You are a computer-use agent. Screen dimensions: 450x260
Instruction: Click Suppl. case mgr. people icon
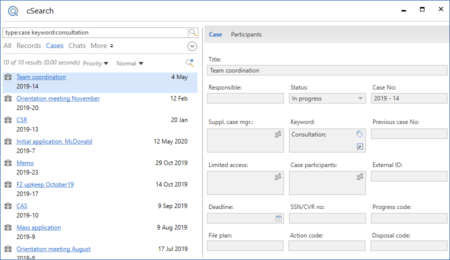(277, 134)
